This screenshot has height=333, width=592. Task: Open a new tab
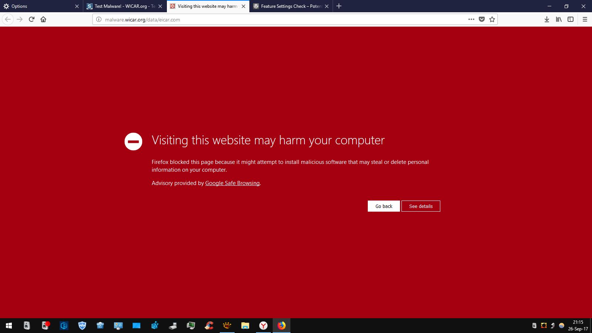pos(339,6)
